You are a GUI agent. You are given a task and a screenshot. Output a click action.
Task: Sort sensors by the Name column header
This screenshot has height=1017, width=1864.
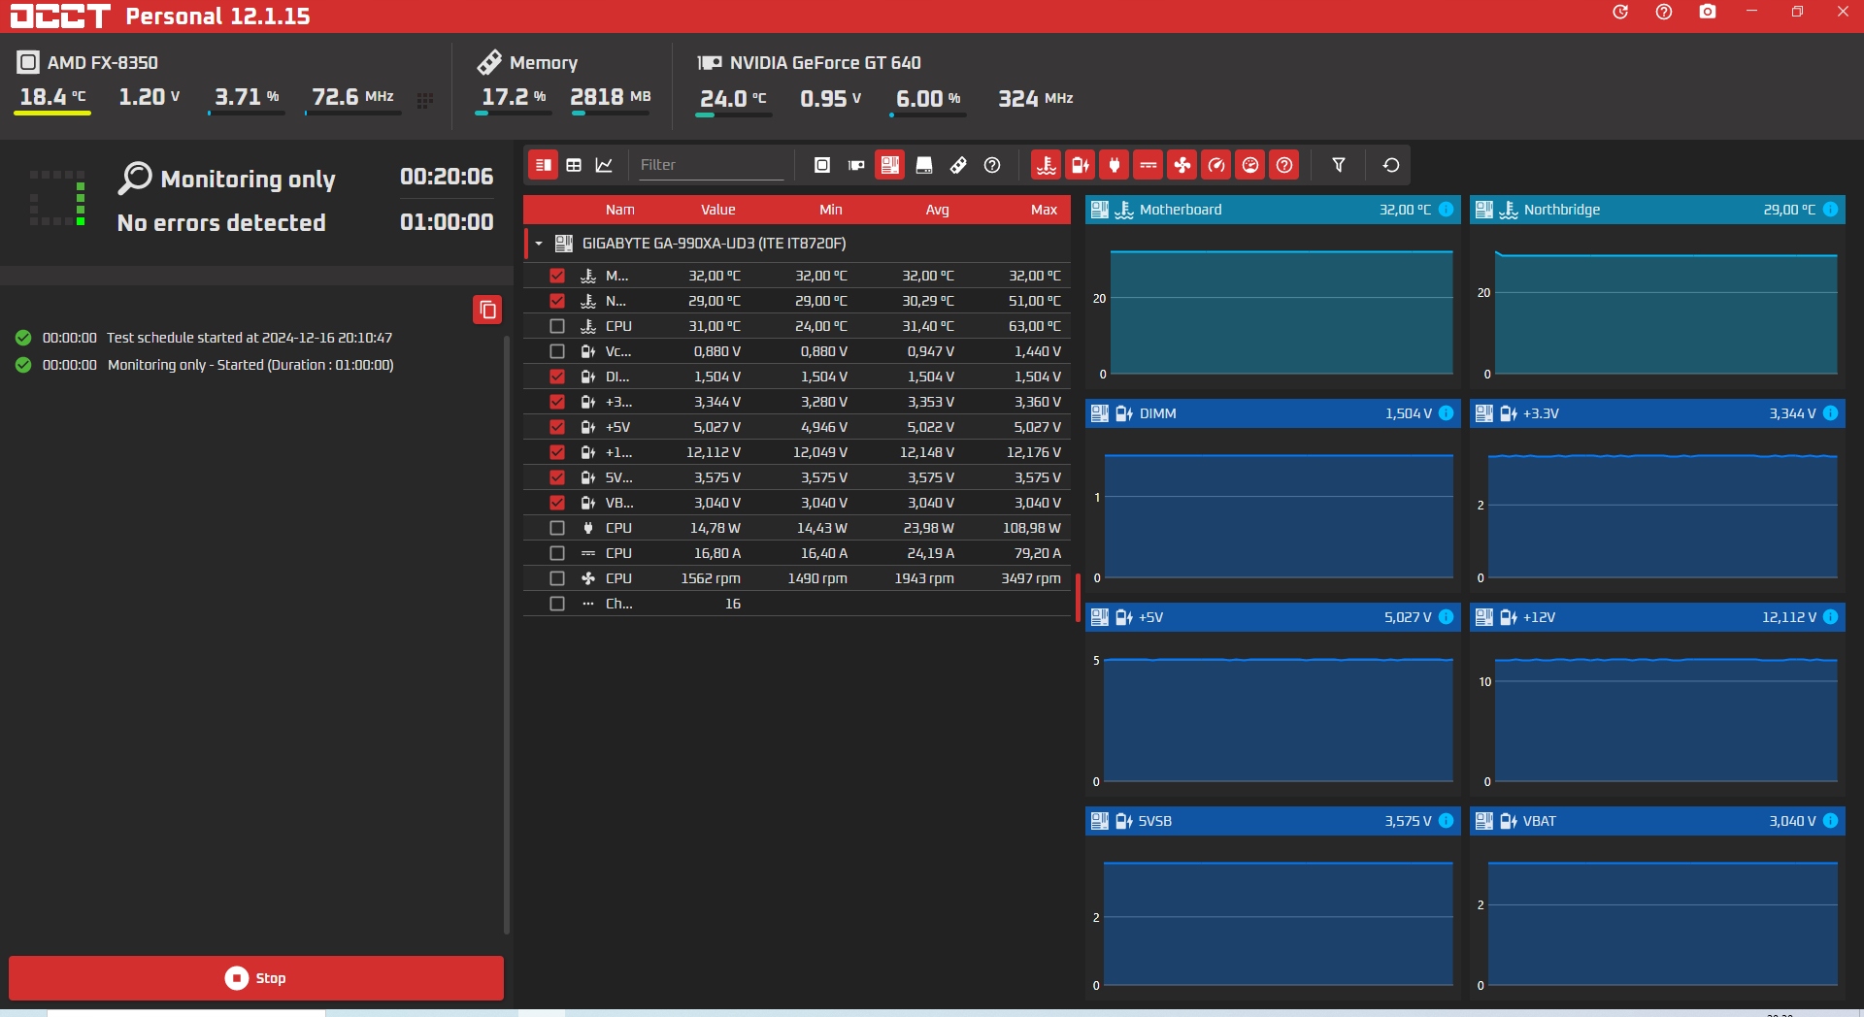620,210
